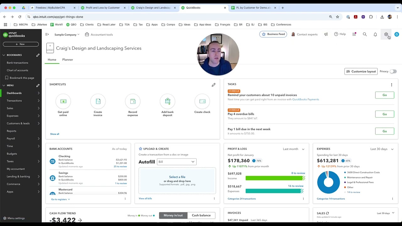Image resolution: width=402 pixels, height=226 pixels.
Task: Click the Create invoice shortcut icon
Action: click(x=98, y=101)
